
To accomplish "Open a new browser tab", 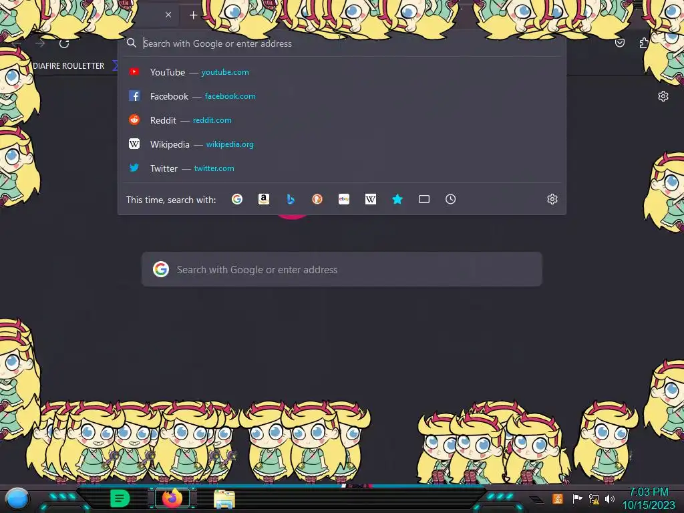I will pyautogui.click(x=193, y=15).
